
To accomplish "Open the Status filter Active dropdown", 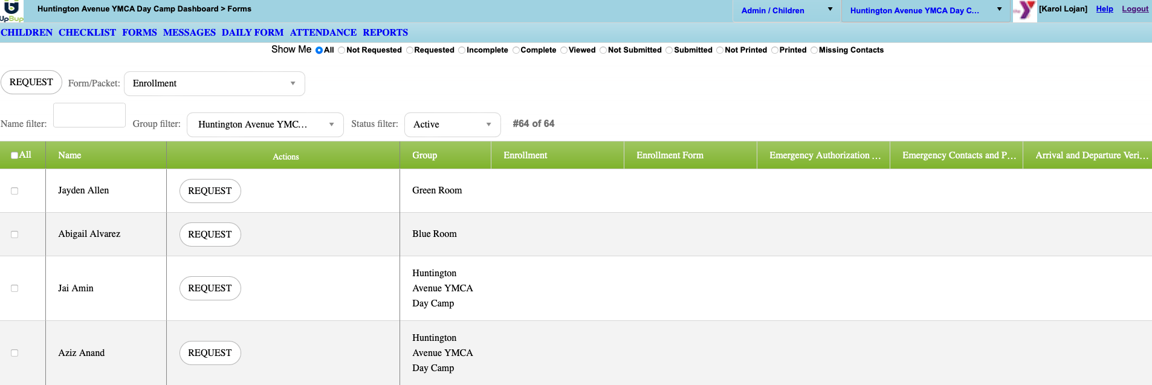I will [x=453, y=125].
